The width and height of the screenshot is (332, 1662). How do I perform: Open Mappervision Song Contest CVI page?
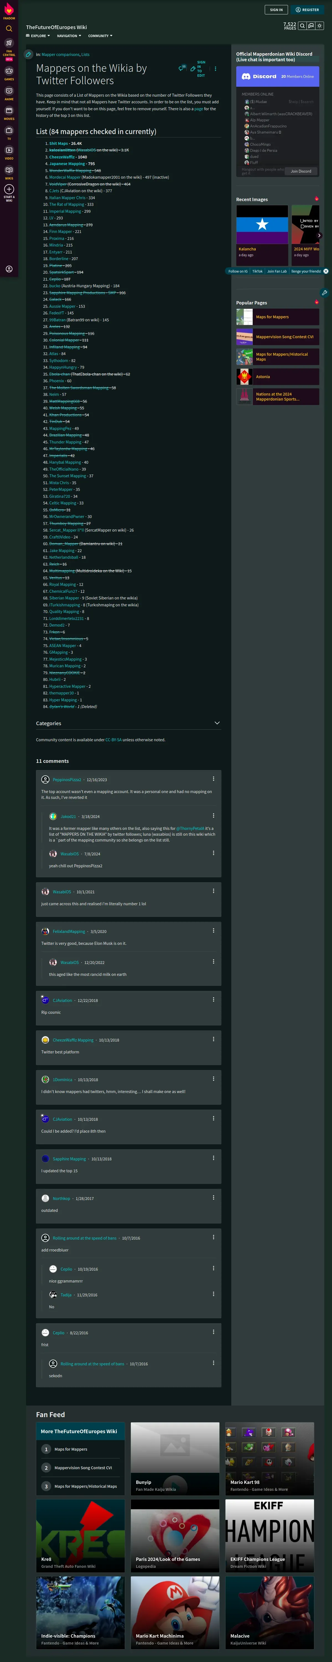tap(277, 337)
